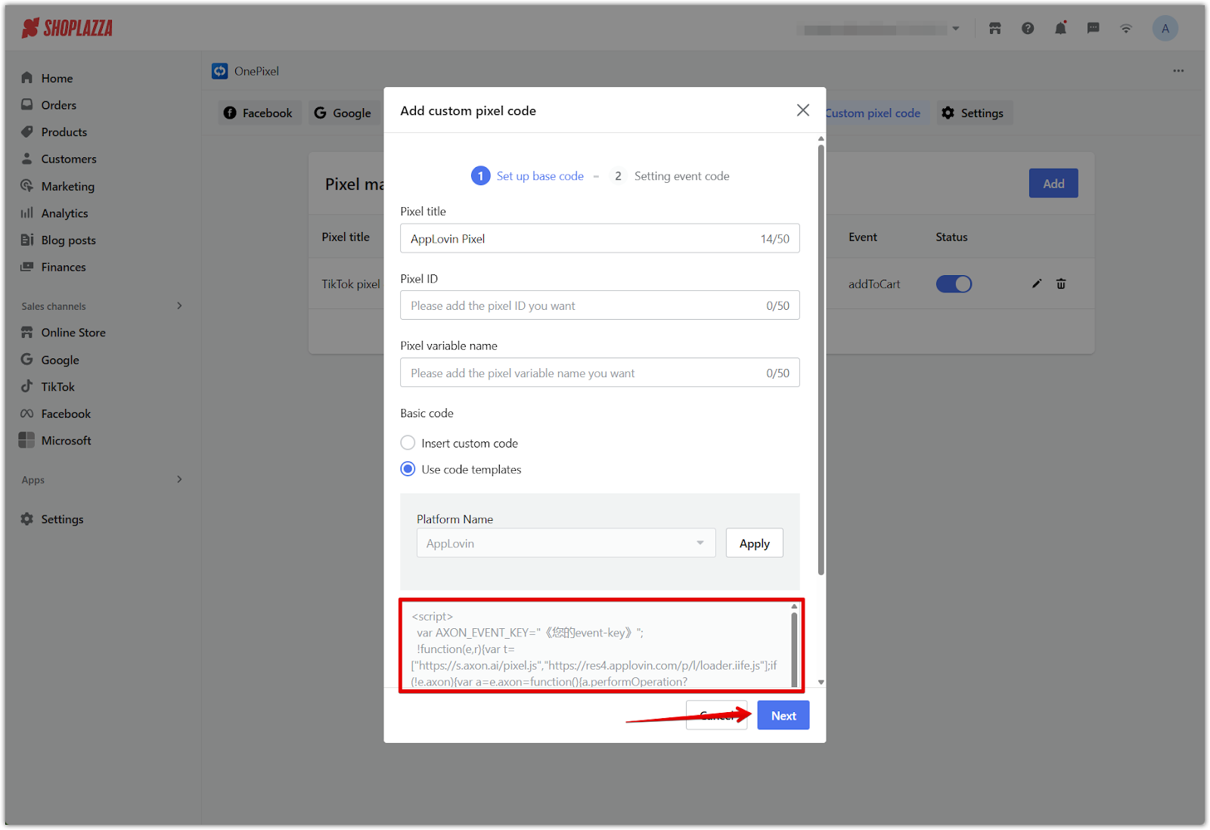Click the Apply template button
The image size is (1210, 830).
[x=755, y=544]
